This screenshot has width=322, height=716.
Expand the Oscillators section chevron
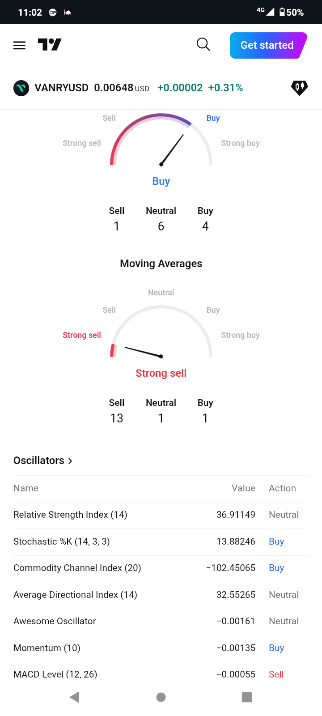70,461
